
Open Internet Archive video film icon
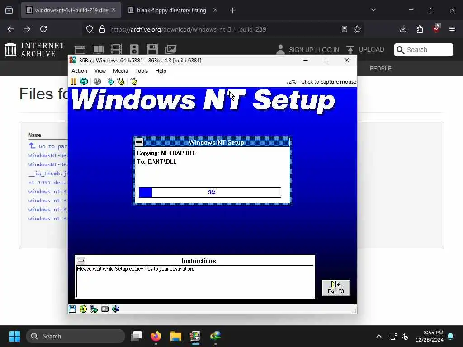(x=116, y=50)
